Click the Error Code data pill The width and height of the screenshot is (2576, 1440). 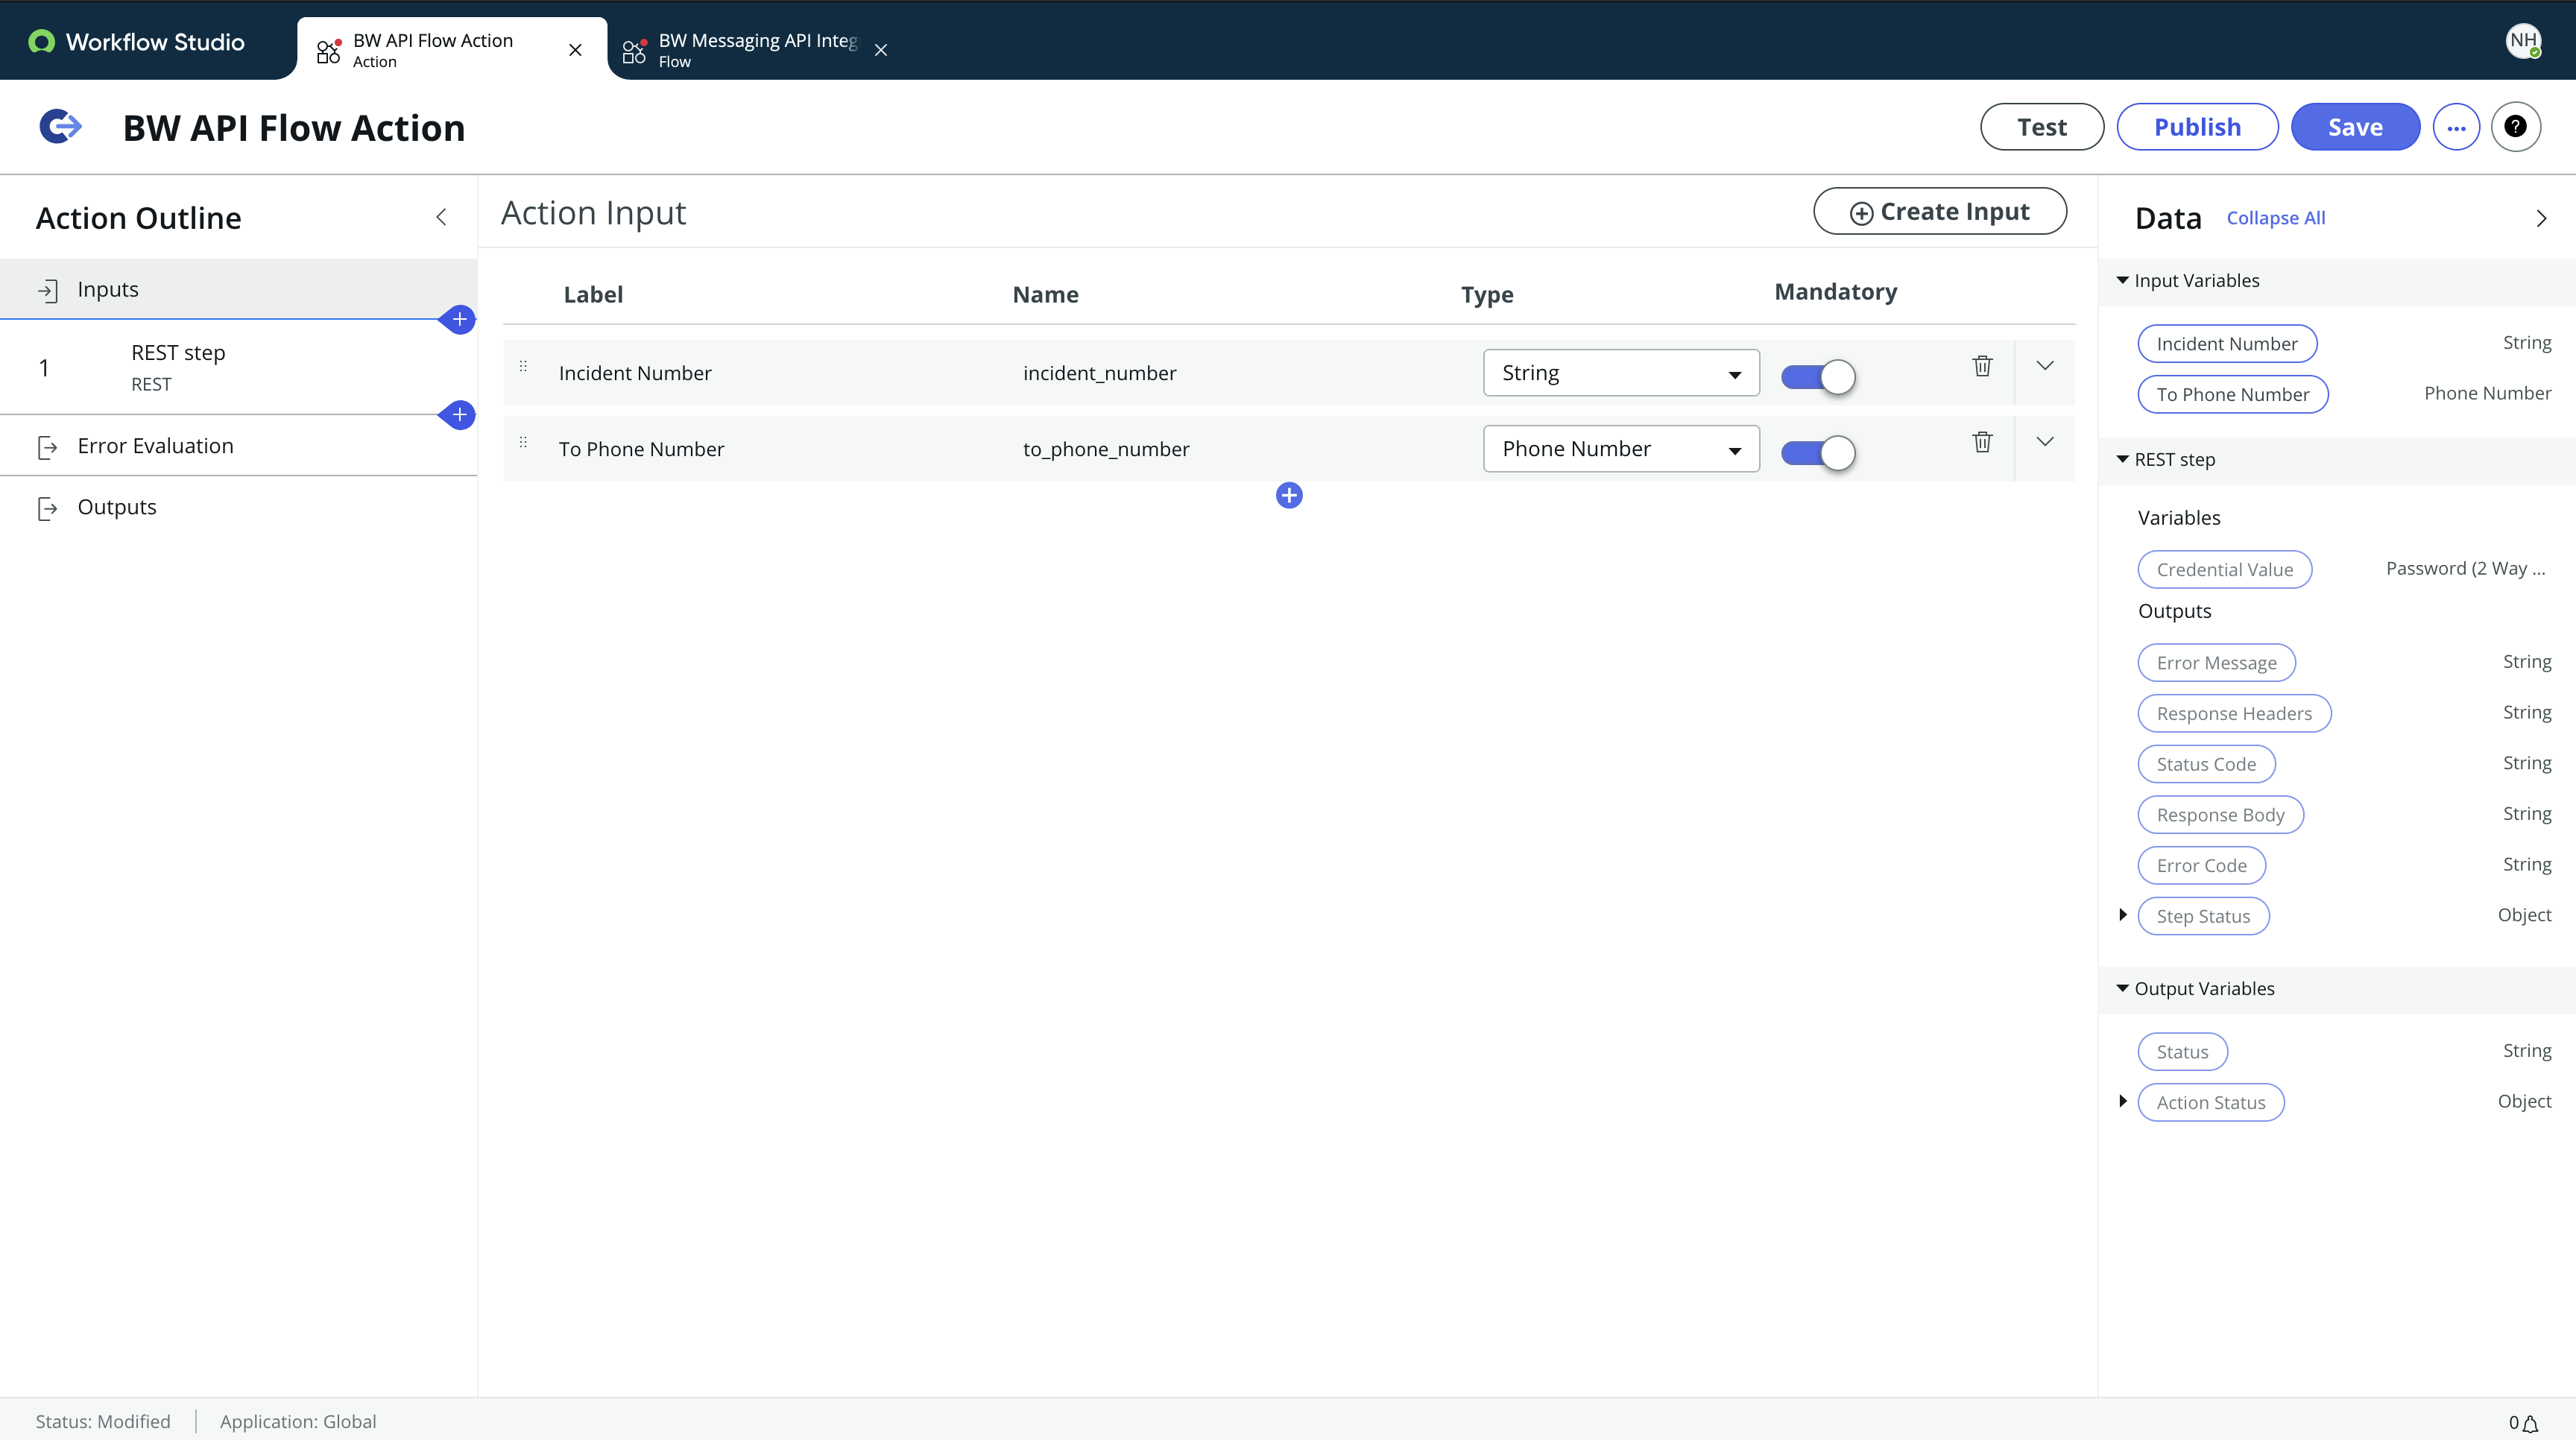2201,865
